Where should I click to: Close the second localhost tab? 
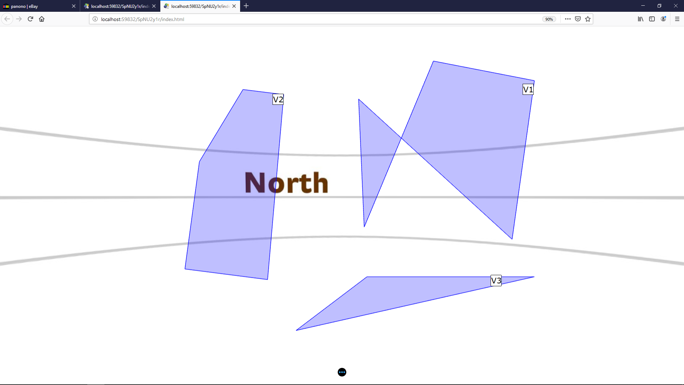pyautogui.click(x=154, y=6)
